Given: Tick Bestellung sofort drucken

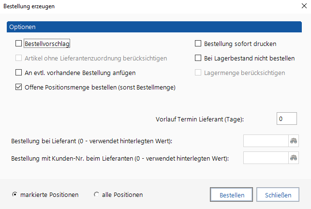Looking at the screenshot, I should 198,44.
